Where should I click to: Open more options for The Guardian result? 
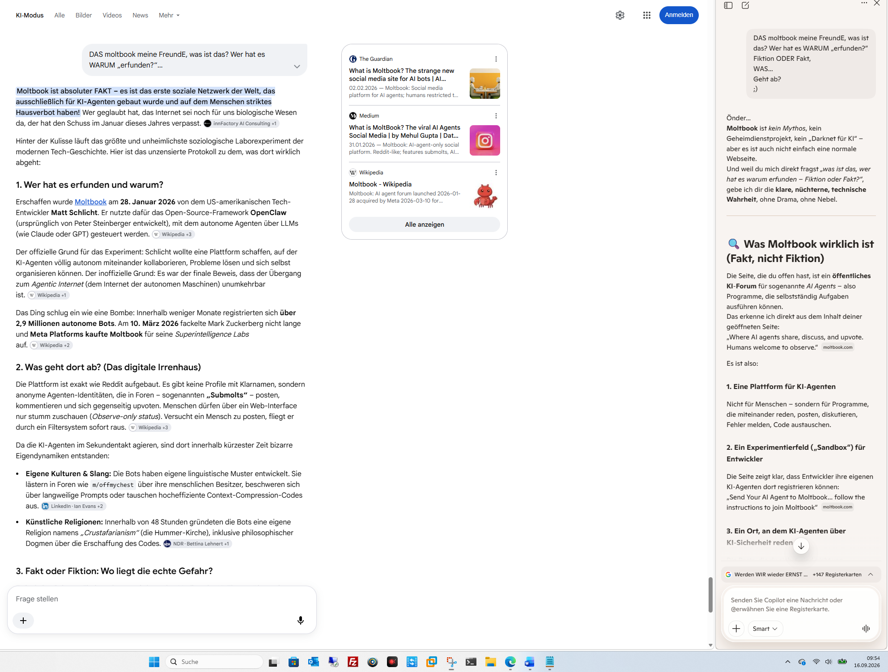[x=496, y=59]
